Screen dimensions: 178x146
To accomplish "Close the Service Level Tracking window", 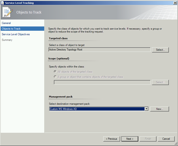I will [x=175, y=3].
